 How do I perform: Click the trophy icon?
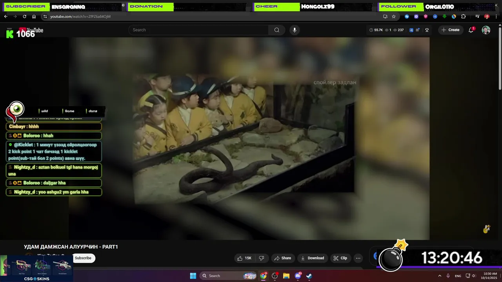427,30
